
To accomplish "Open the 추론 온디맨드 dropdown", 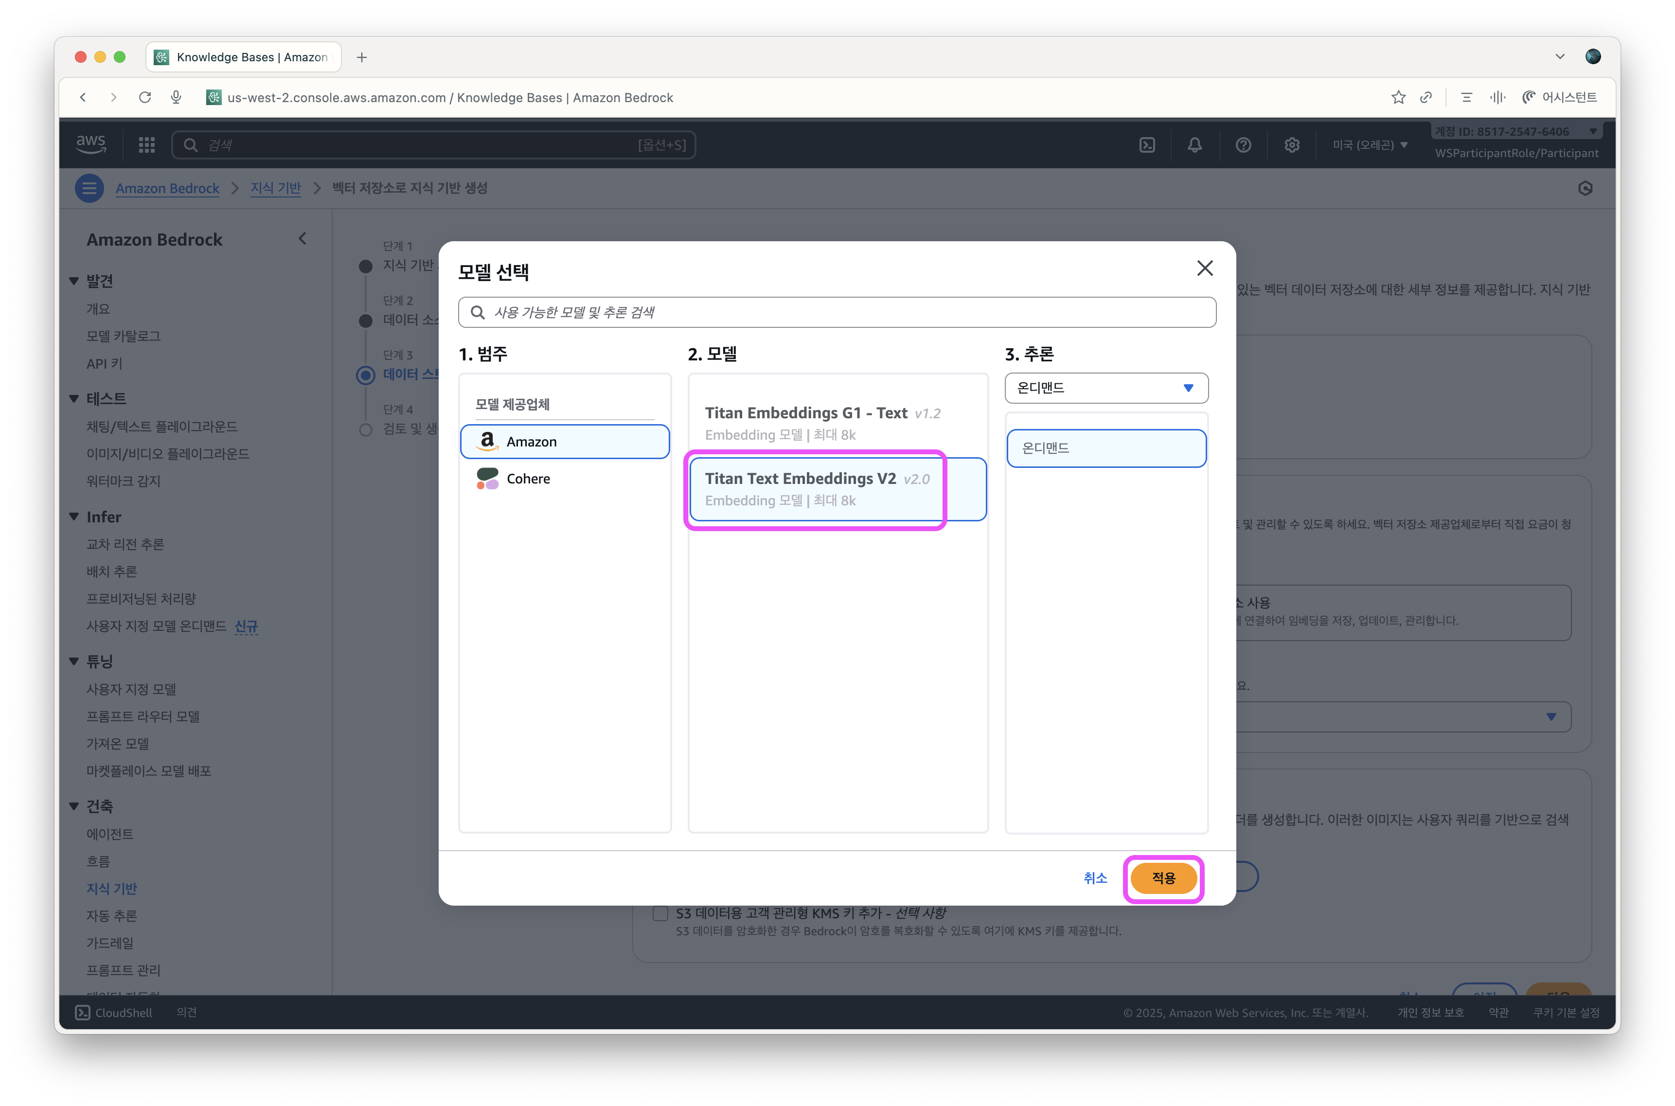I will click(x=1106, y=388).
